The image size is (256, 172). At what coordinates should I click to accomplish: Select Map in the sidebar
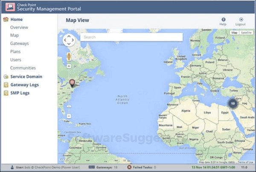pos(15,35)
